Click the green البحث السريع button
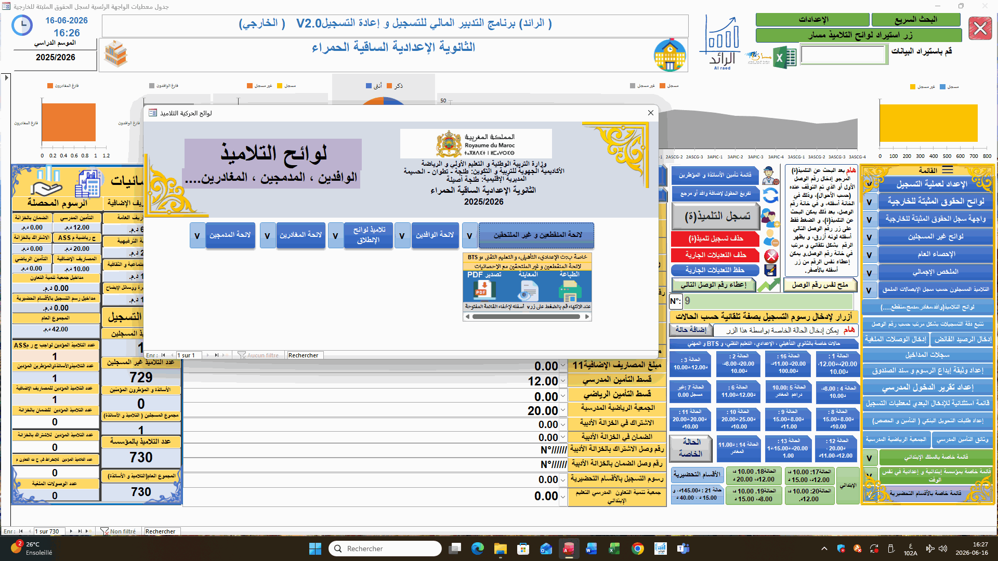The image size is (998, 561). tap(915, 20)
